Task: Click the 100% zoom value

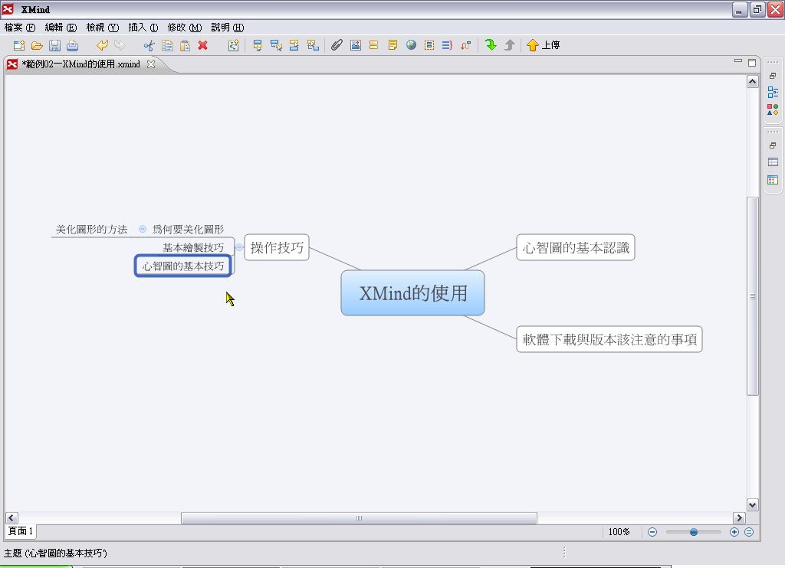Action: [619, 532]
